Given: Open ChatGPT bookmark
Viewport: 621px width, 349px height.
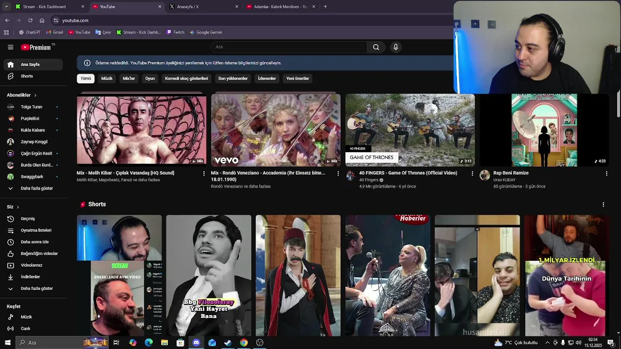Looking at the screenshot, I should point(30,32).
